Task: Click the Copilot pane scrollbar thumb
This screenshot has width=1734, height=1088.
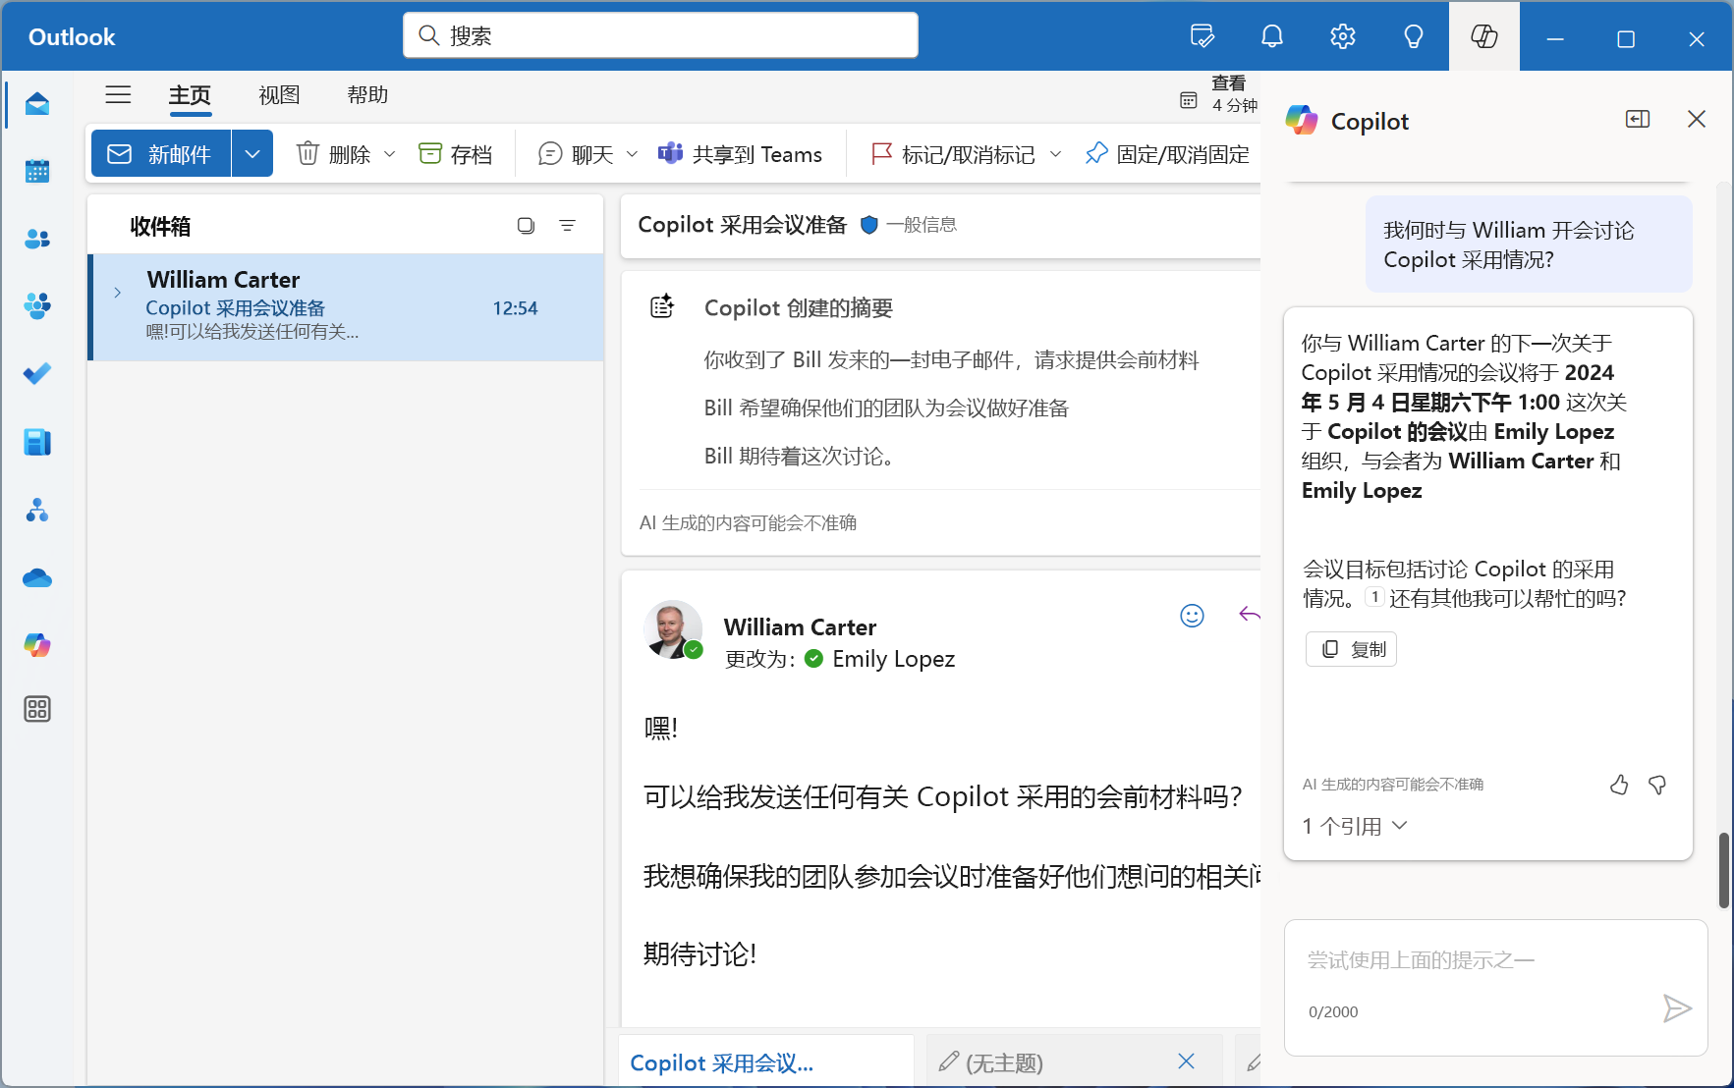Action: 1724,870
